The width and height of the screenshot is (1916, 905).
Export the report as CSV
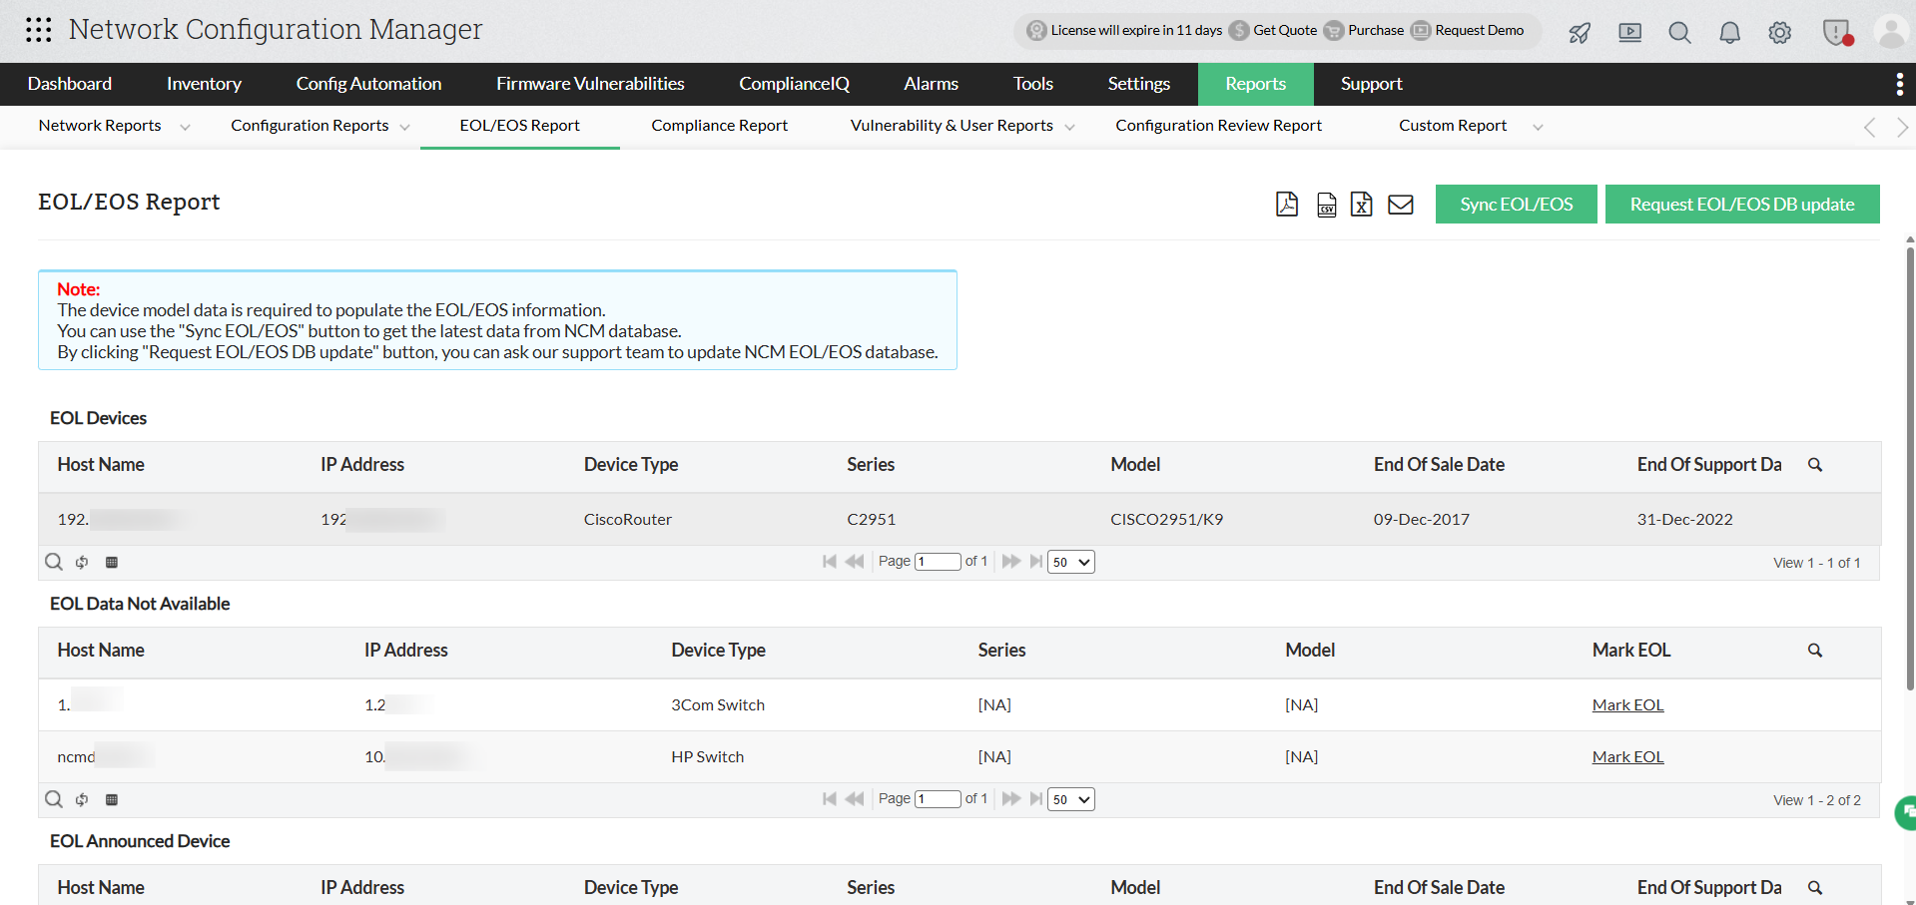1326,204
